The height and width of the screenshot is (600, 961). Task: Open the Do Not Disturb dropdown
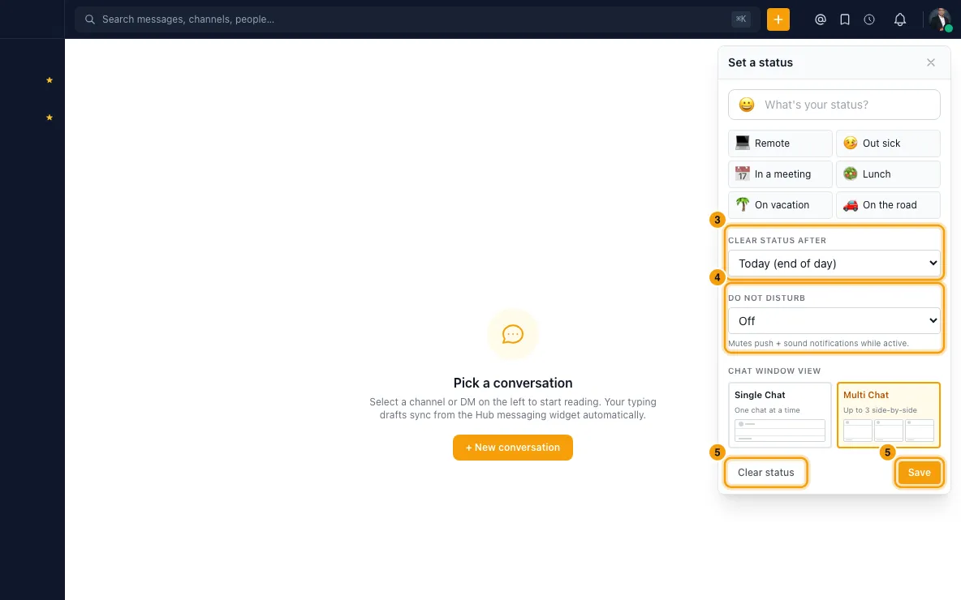click(x=834, y=321)
